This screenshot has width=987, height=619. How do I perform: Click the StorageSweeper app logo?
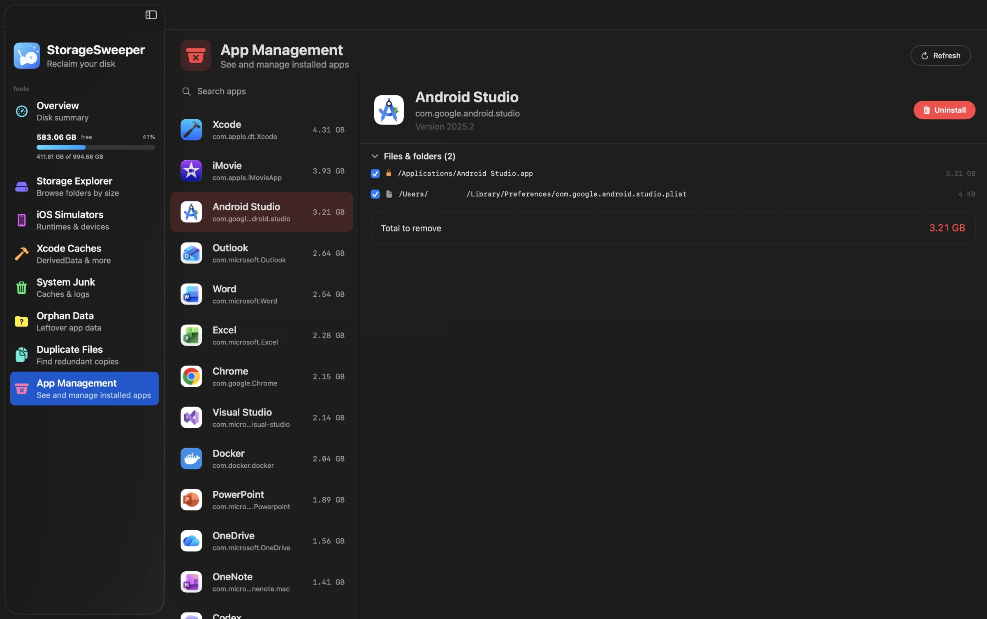tap(27, 55)
